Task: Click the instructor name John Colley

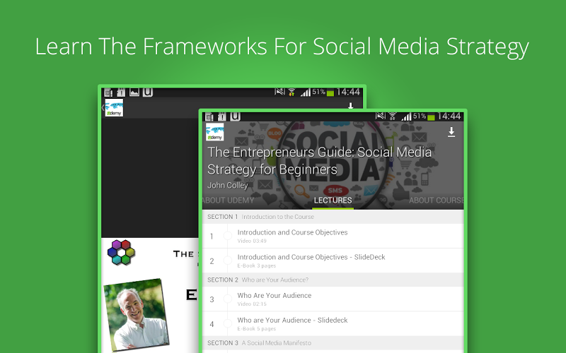Action: (227, 185)
